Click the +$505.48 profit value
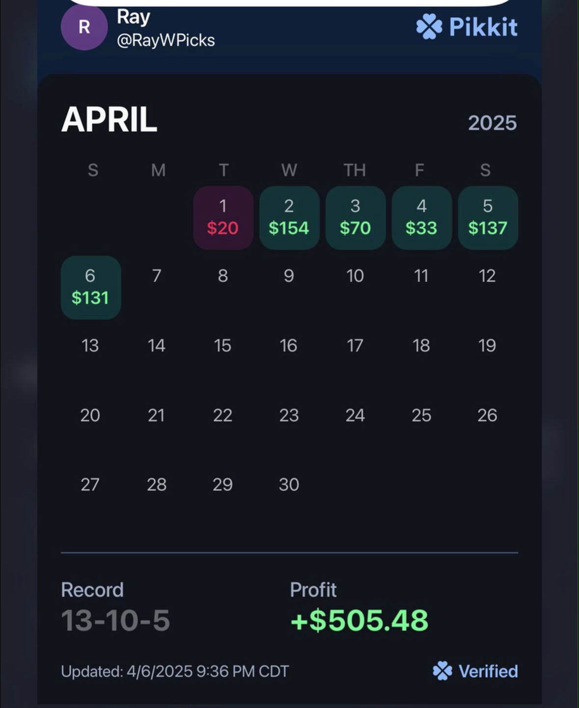579x708 pixels. [359, 621]
